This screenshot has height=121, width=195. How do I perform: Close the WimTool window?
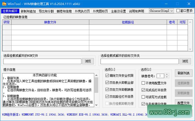pyautogui.click(x=189, y=4)
